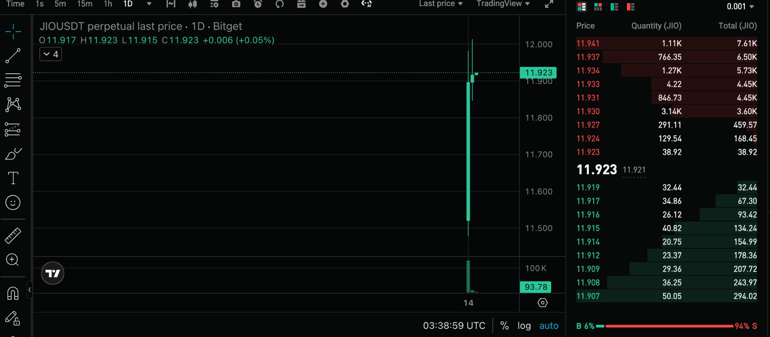This screenshot has height=337, width=770.
Task: Expand more time interval options arrow
Action: click(x=149, y=4)
